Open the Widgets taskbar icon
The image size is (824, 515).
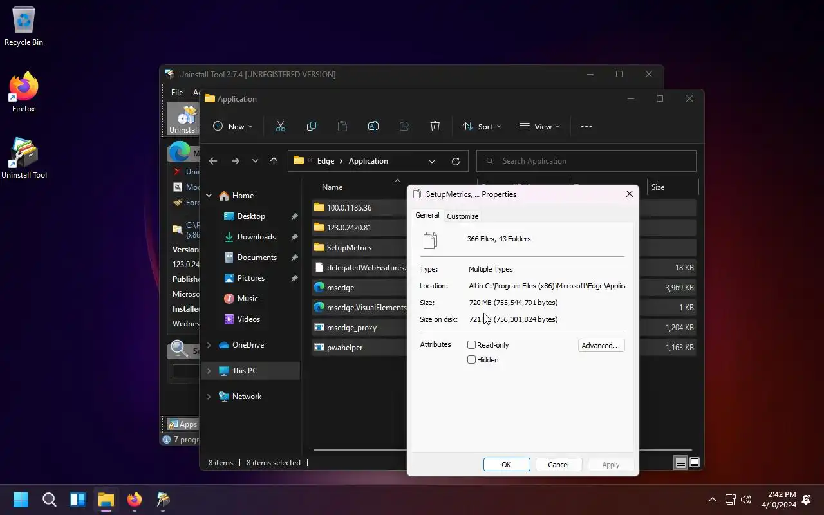coord(78,500)
